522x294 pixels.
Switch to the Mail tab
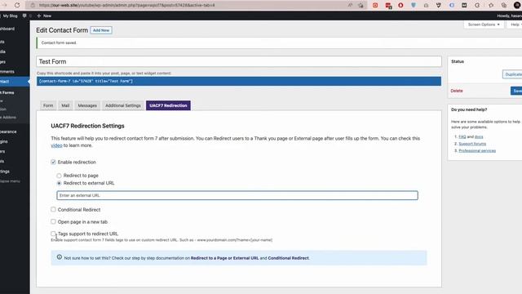point(65,105)
